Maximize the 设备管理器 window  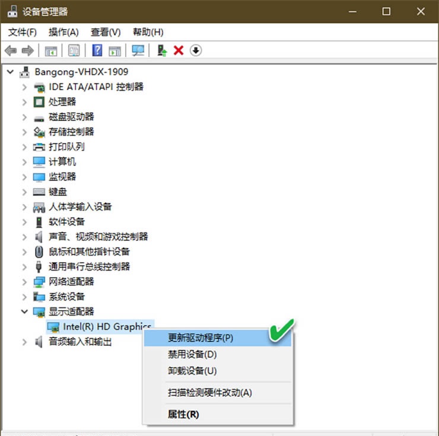tap(386, 11)
